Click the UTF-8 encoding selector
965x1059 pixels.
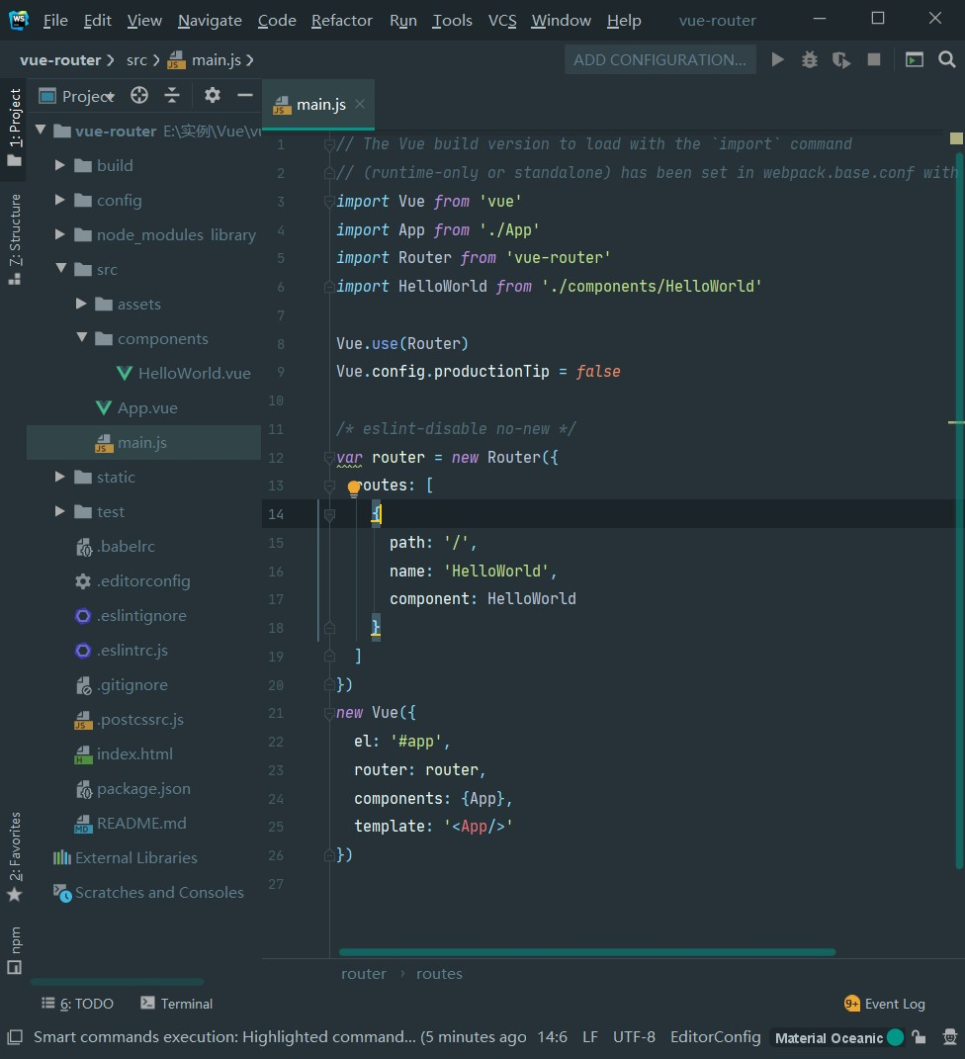click(x=634, y=1036)
